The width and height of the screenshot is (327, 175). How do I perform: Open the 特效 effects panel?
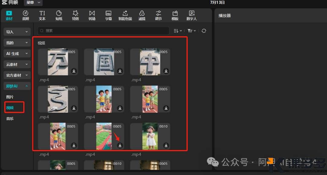tap(75, 15)
